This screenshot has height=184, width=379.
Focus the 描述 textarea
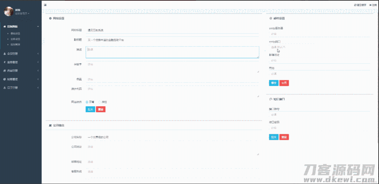click(x=172, y=52)
